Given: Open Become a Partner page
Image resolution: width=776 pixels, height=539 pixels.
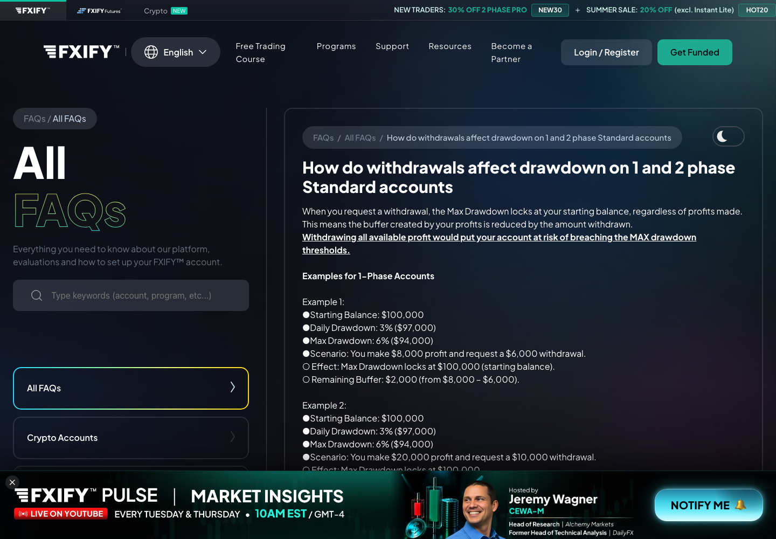Looking at the screenshot, I should (511, 53).
